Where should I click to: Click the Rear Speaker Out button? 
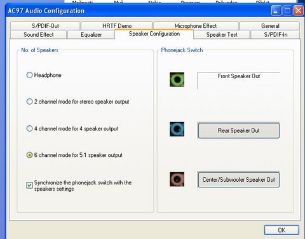(x=239, y=130)
